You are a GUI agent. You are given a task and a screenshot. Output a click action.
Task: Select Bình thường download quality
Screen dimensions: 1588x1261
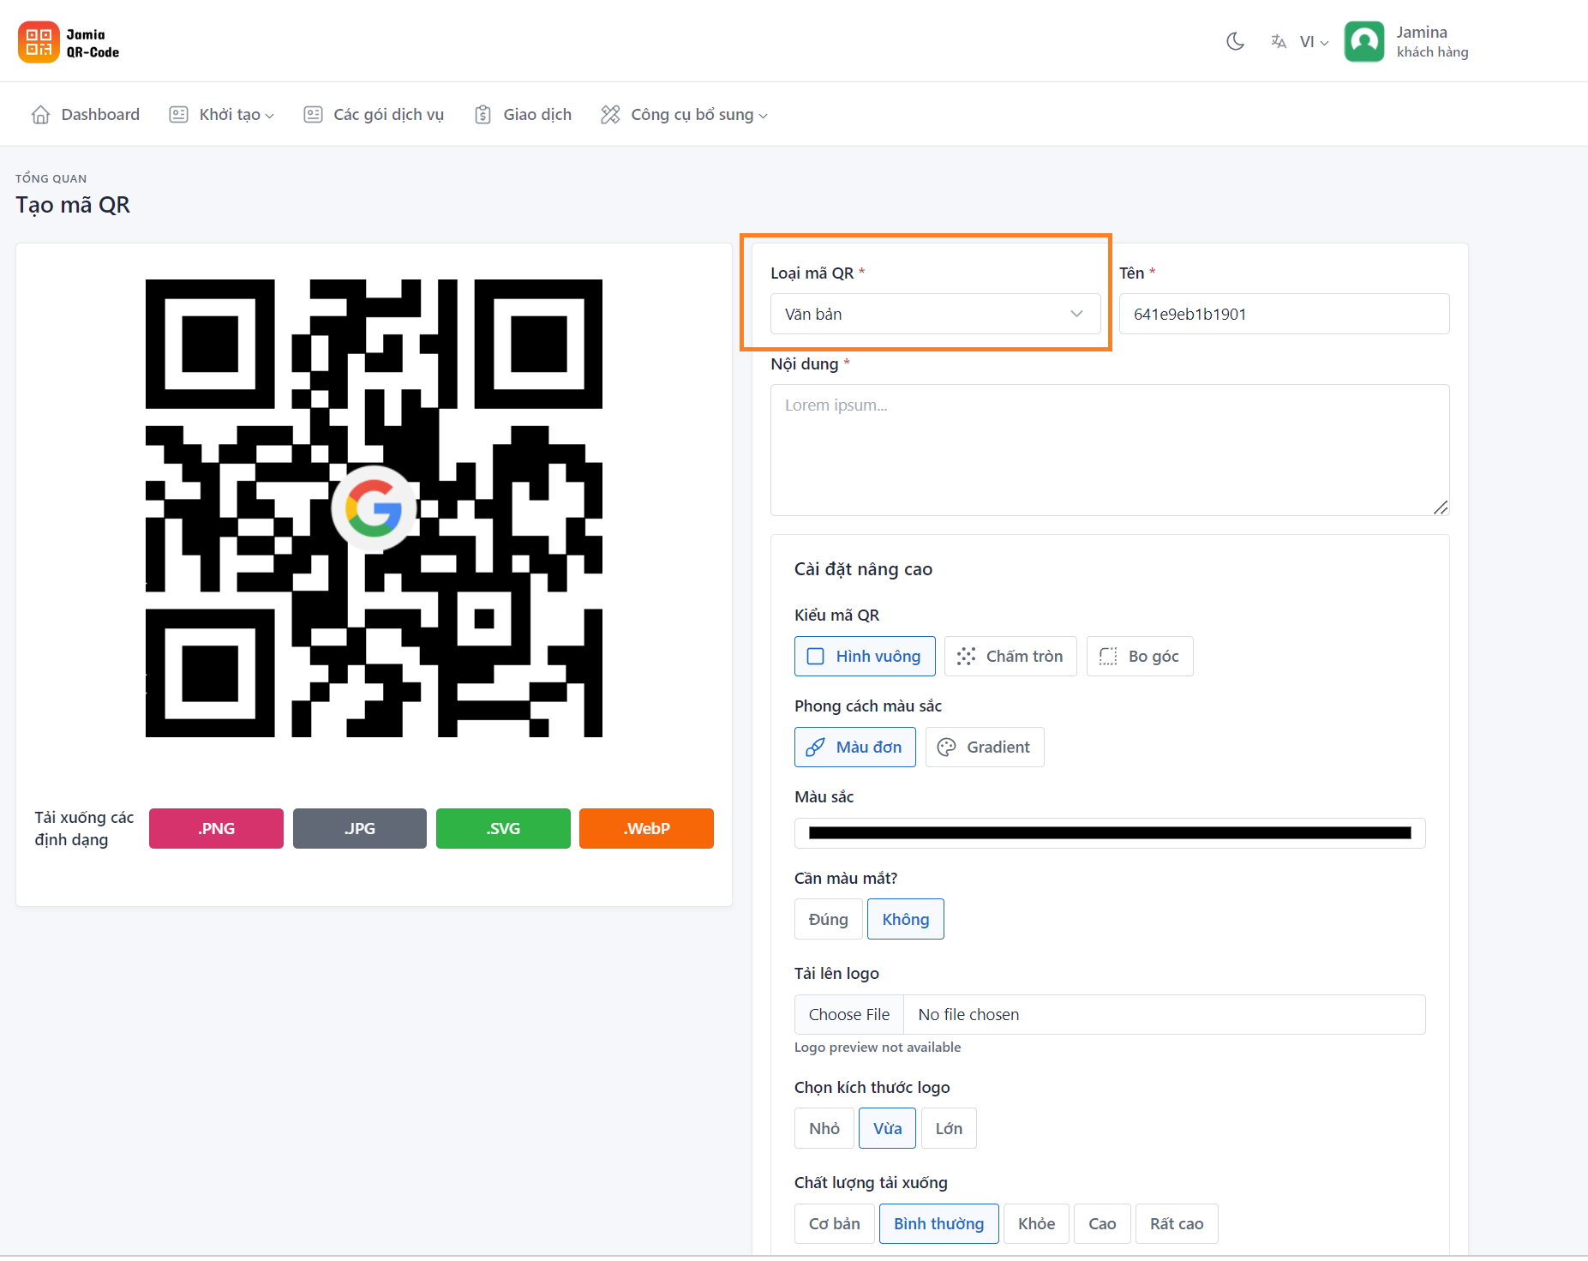pos(939,1223)
